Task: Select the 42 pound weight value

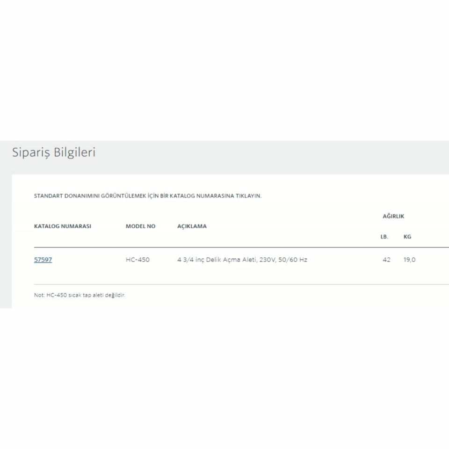Action: (x=386, y=260)
